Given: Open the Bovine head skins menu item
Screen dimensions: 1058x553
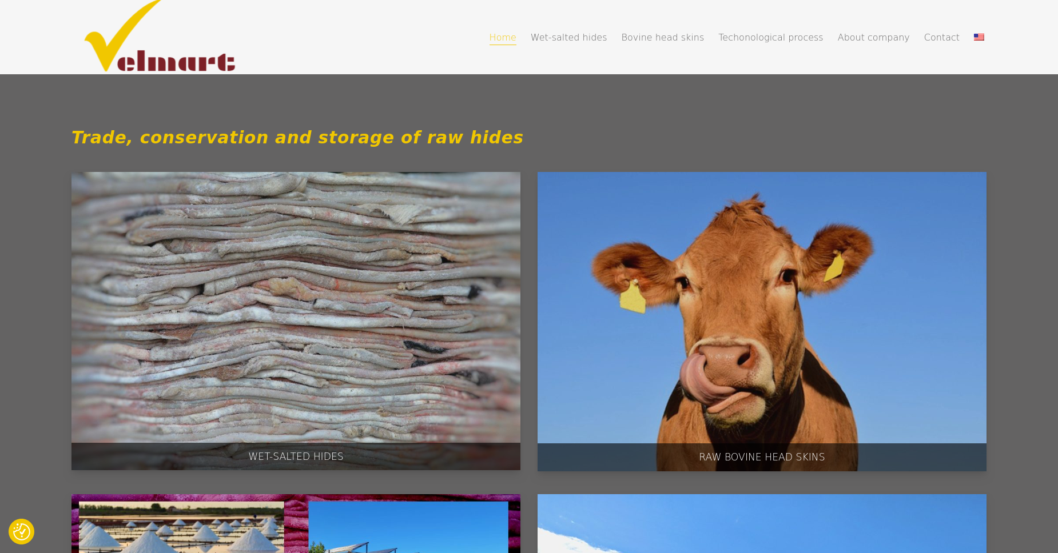Looking at the screenshot, I should [662, 37].
